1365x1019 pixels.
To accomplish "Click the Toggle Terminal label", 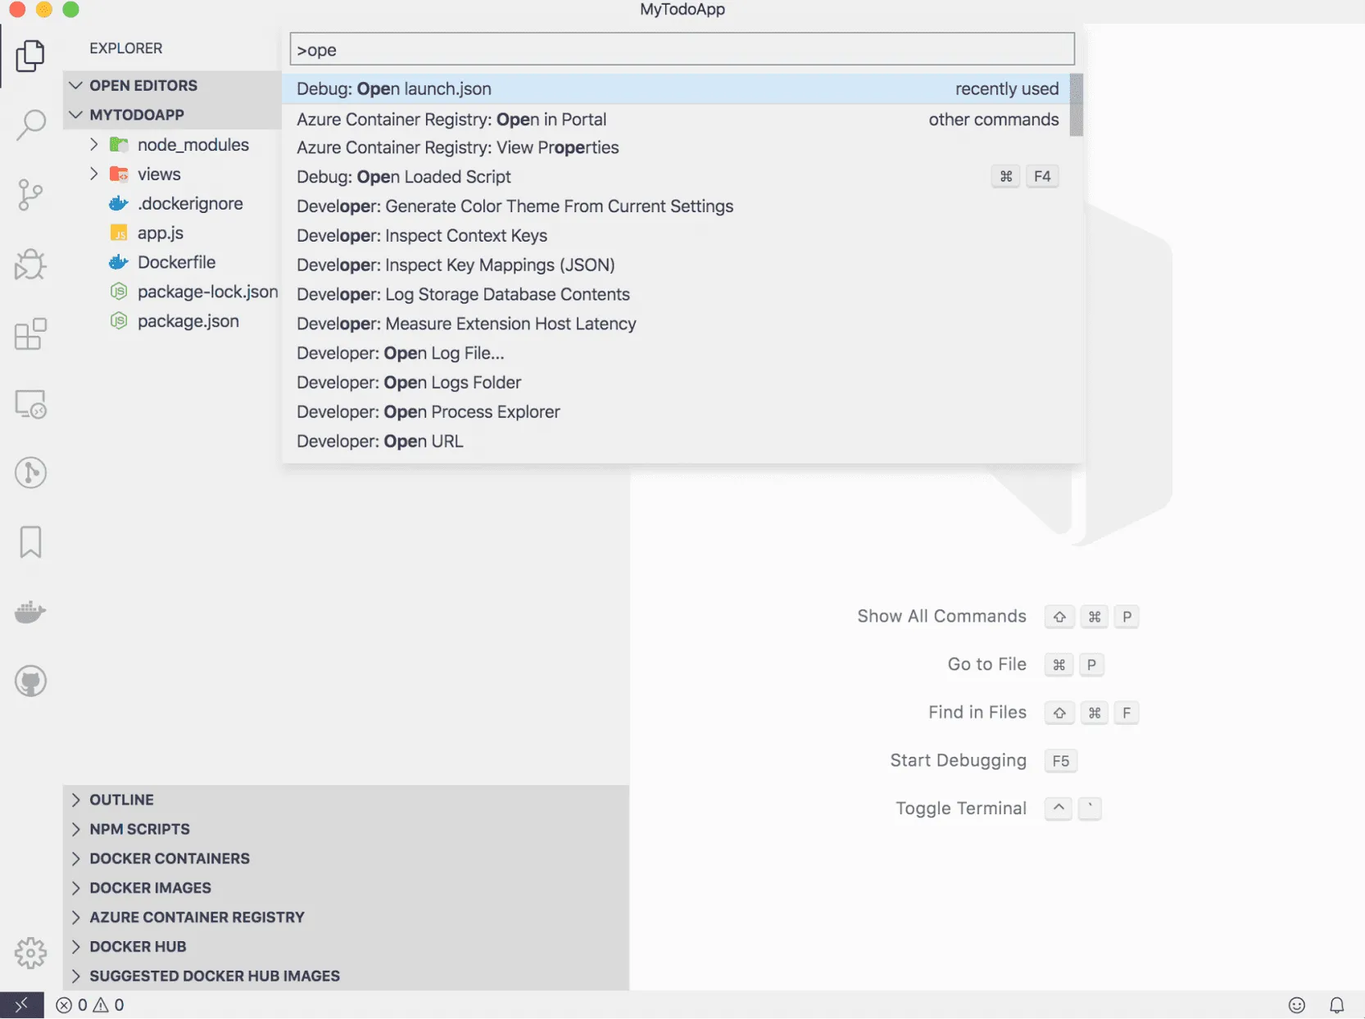I will tap(960, 808).
